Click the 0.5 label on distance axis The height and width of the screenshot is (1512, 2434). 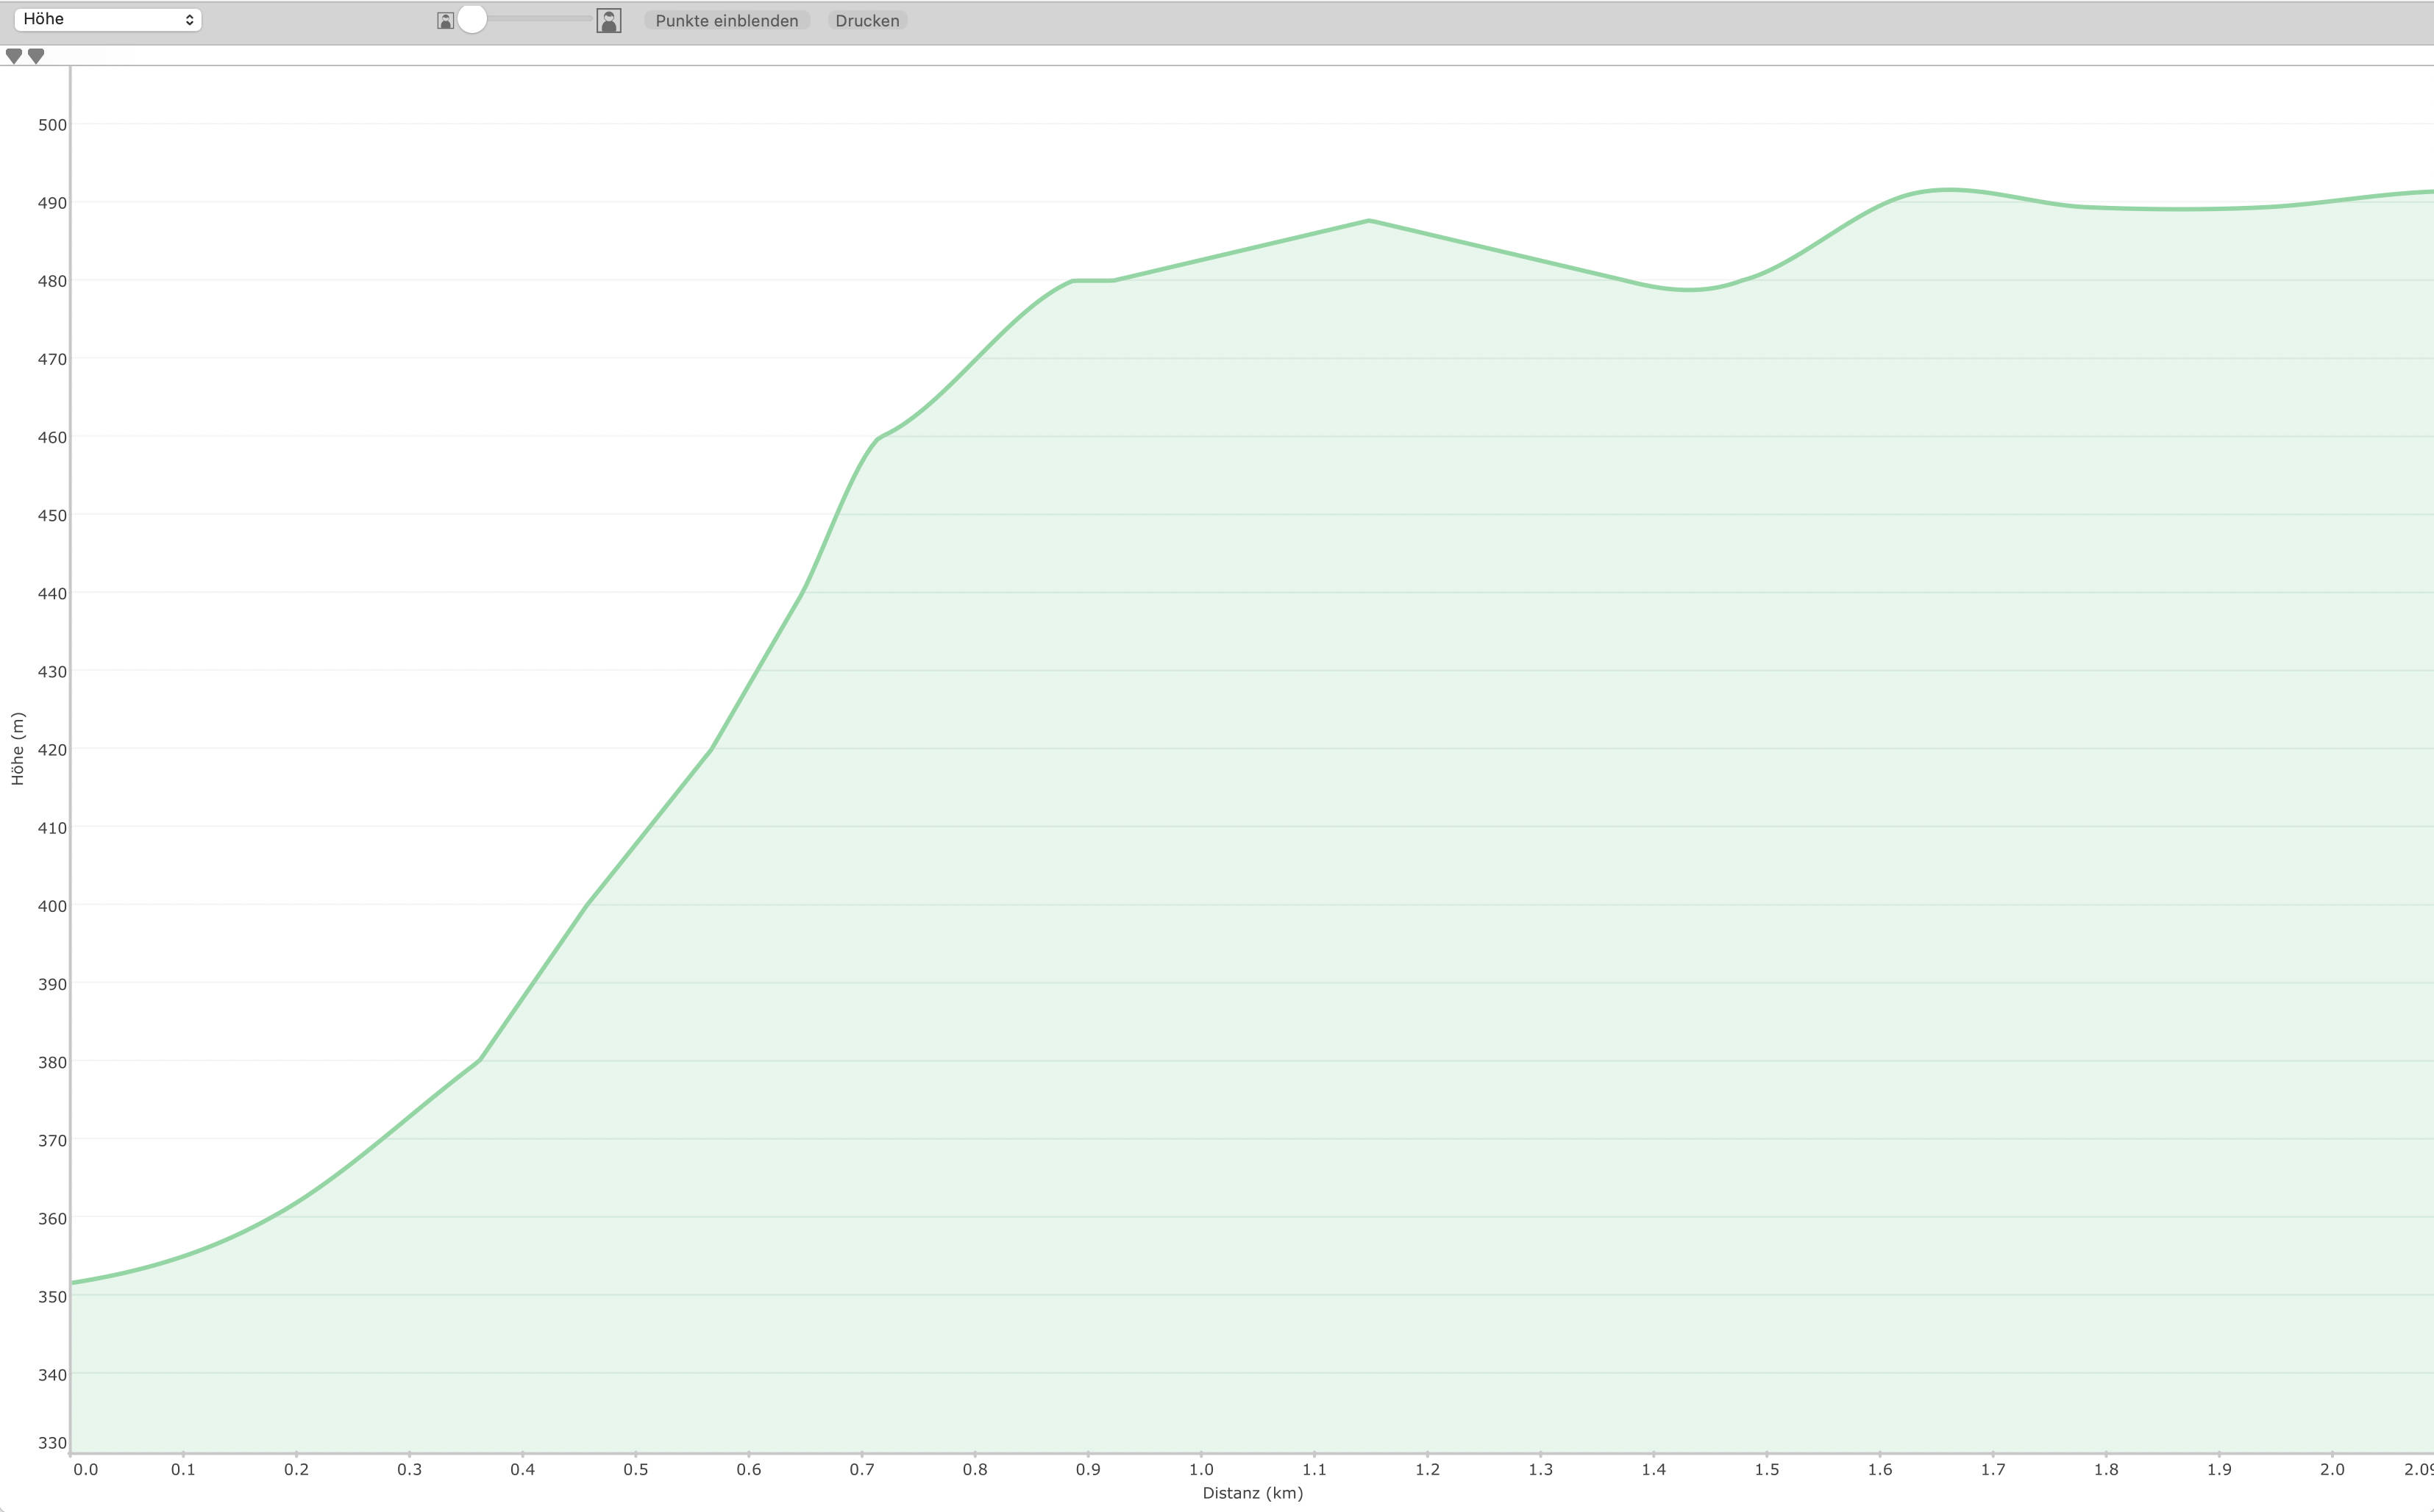pyautogui.click(x=636, y=1469)
